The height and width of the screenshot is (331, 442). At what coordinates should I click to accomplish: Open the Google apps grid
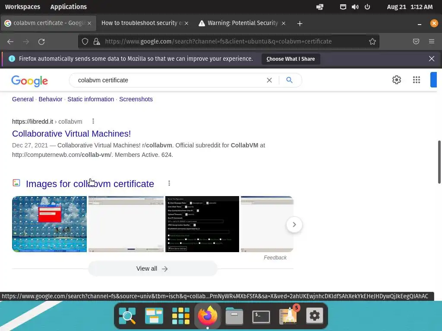pyautogui.click(x=417, y=80)
